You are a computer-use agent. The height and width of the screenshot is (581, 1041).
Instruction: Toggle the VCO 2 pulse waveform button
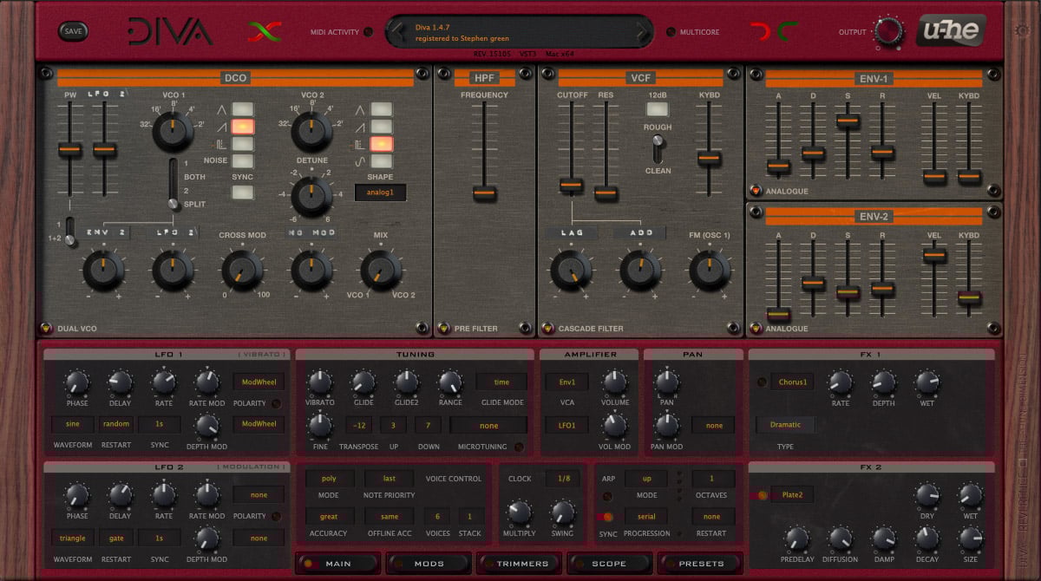pyautogui.click(x=381, y=144)
